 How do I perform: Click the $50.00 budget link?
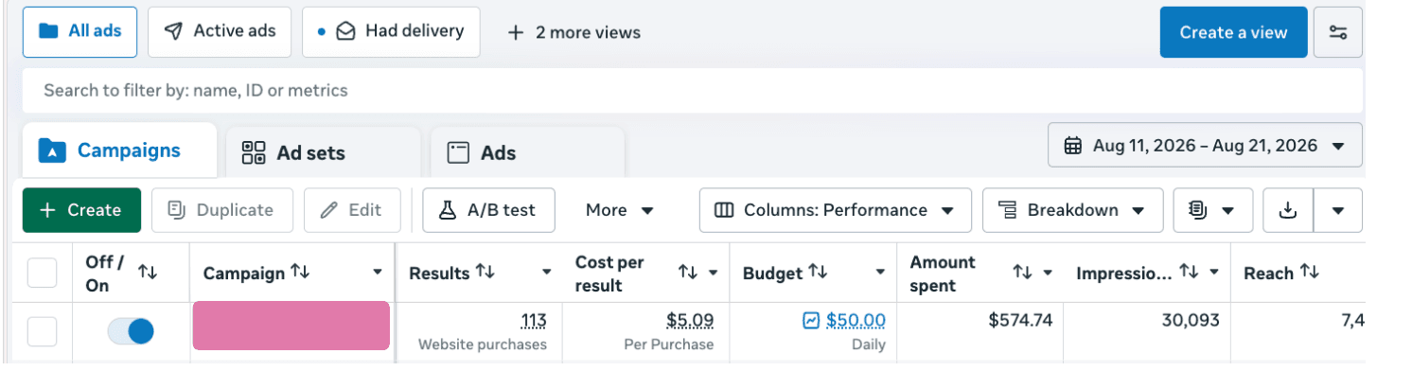(x=856, y=321)
